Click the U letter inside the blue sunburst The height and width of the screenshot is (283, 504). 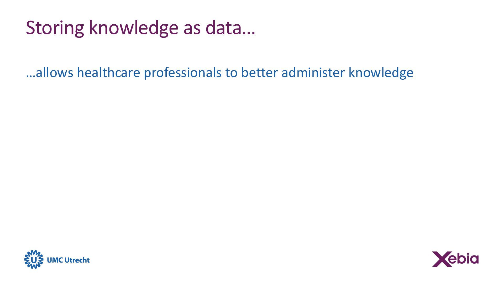[34, 260]
